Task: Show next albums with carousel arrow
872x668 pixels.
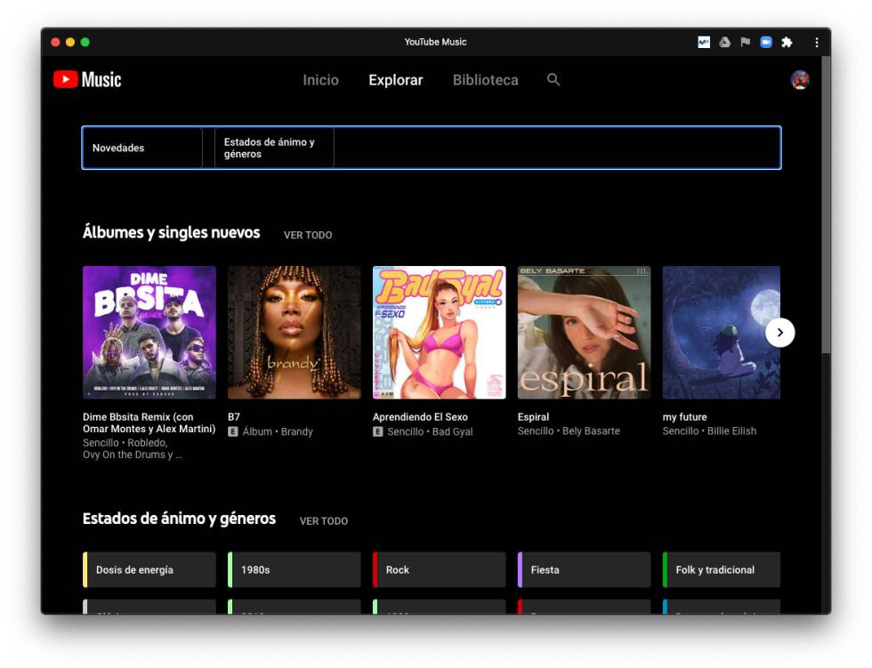Action: point(779,333)
